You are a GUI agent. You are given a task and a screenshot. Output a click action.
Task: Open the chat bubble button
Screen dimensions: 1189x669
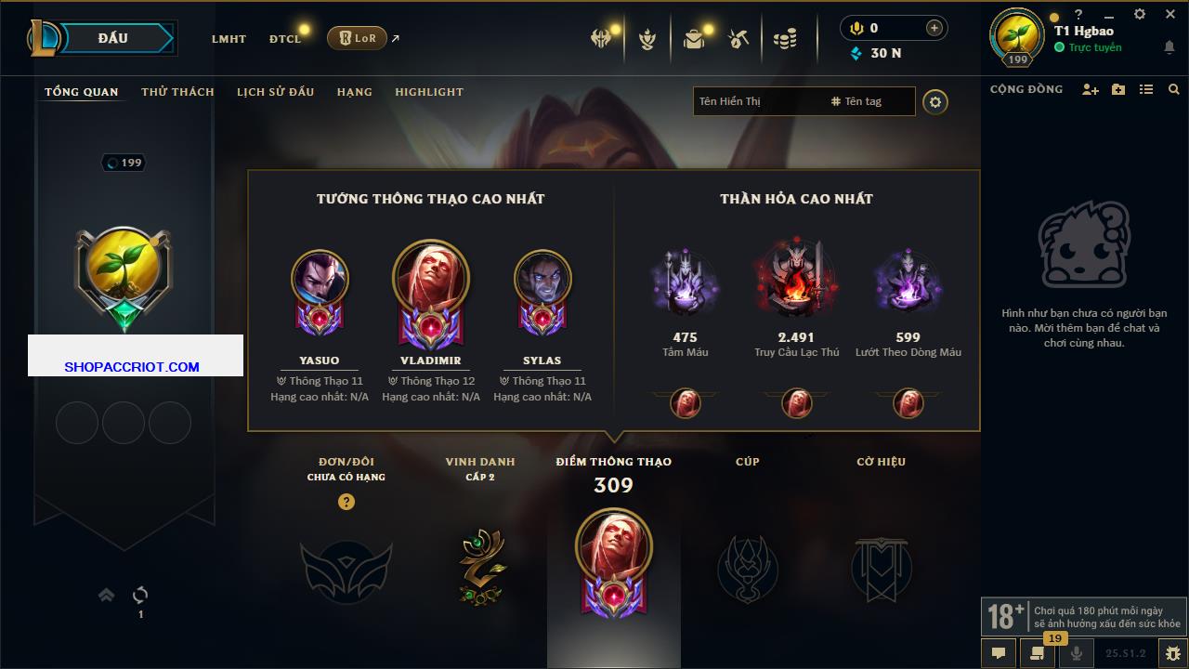(x=999, y=652)
